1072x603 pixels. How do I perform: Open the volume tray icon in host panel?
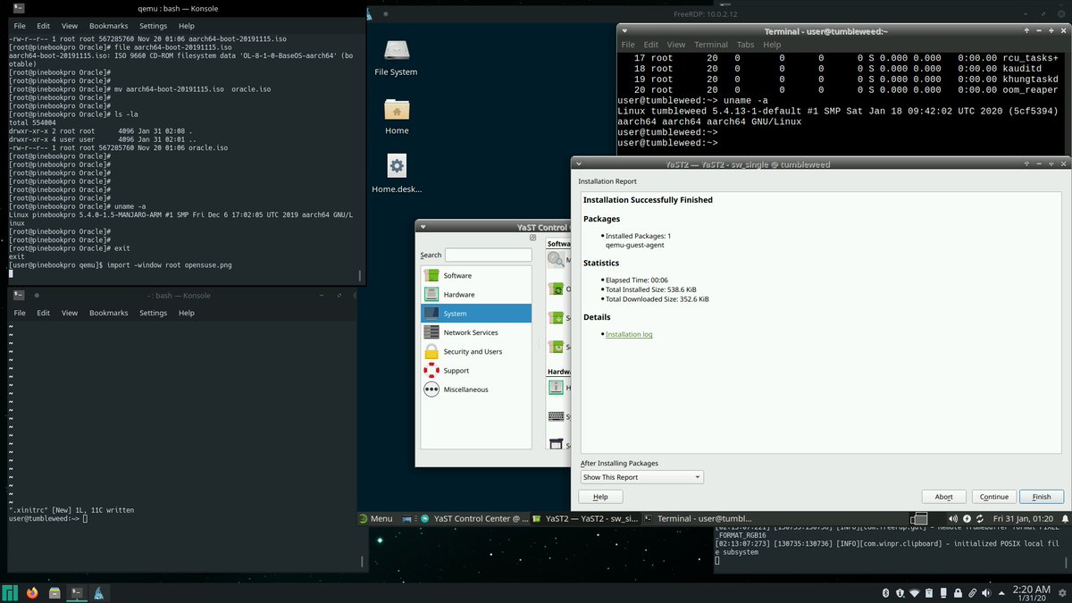(x=986, y=593)
